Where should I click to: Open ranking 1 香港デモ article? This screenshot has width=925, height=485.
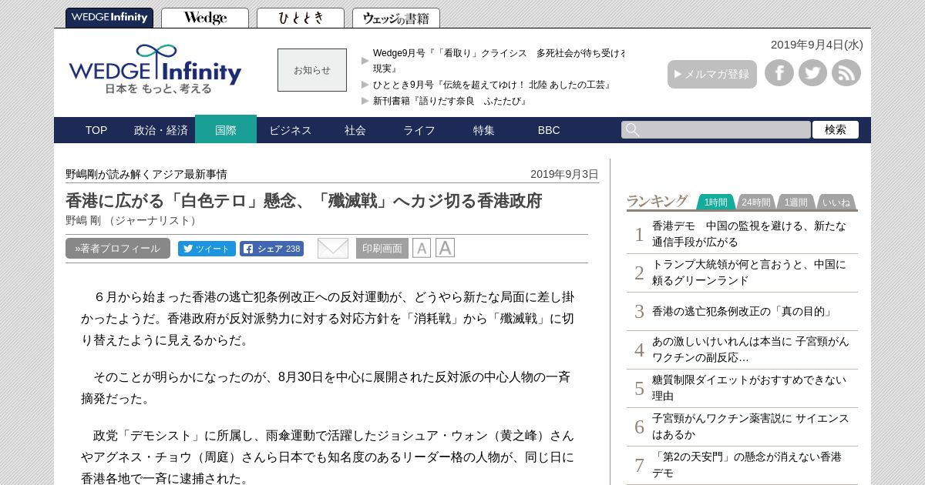[749, 234]
